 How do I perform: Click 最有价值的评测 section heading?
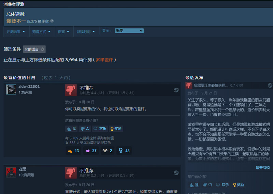tap(19, 78)
